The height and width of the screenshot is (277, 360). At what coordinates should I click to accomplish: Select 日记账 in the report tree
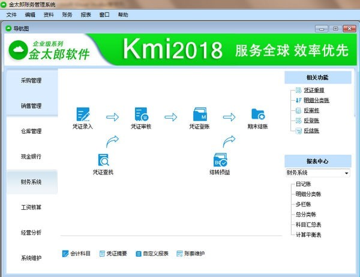(303, 184)
